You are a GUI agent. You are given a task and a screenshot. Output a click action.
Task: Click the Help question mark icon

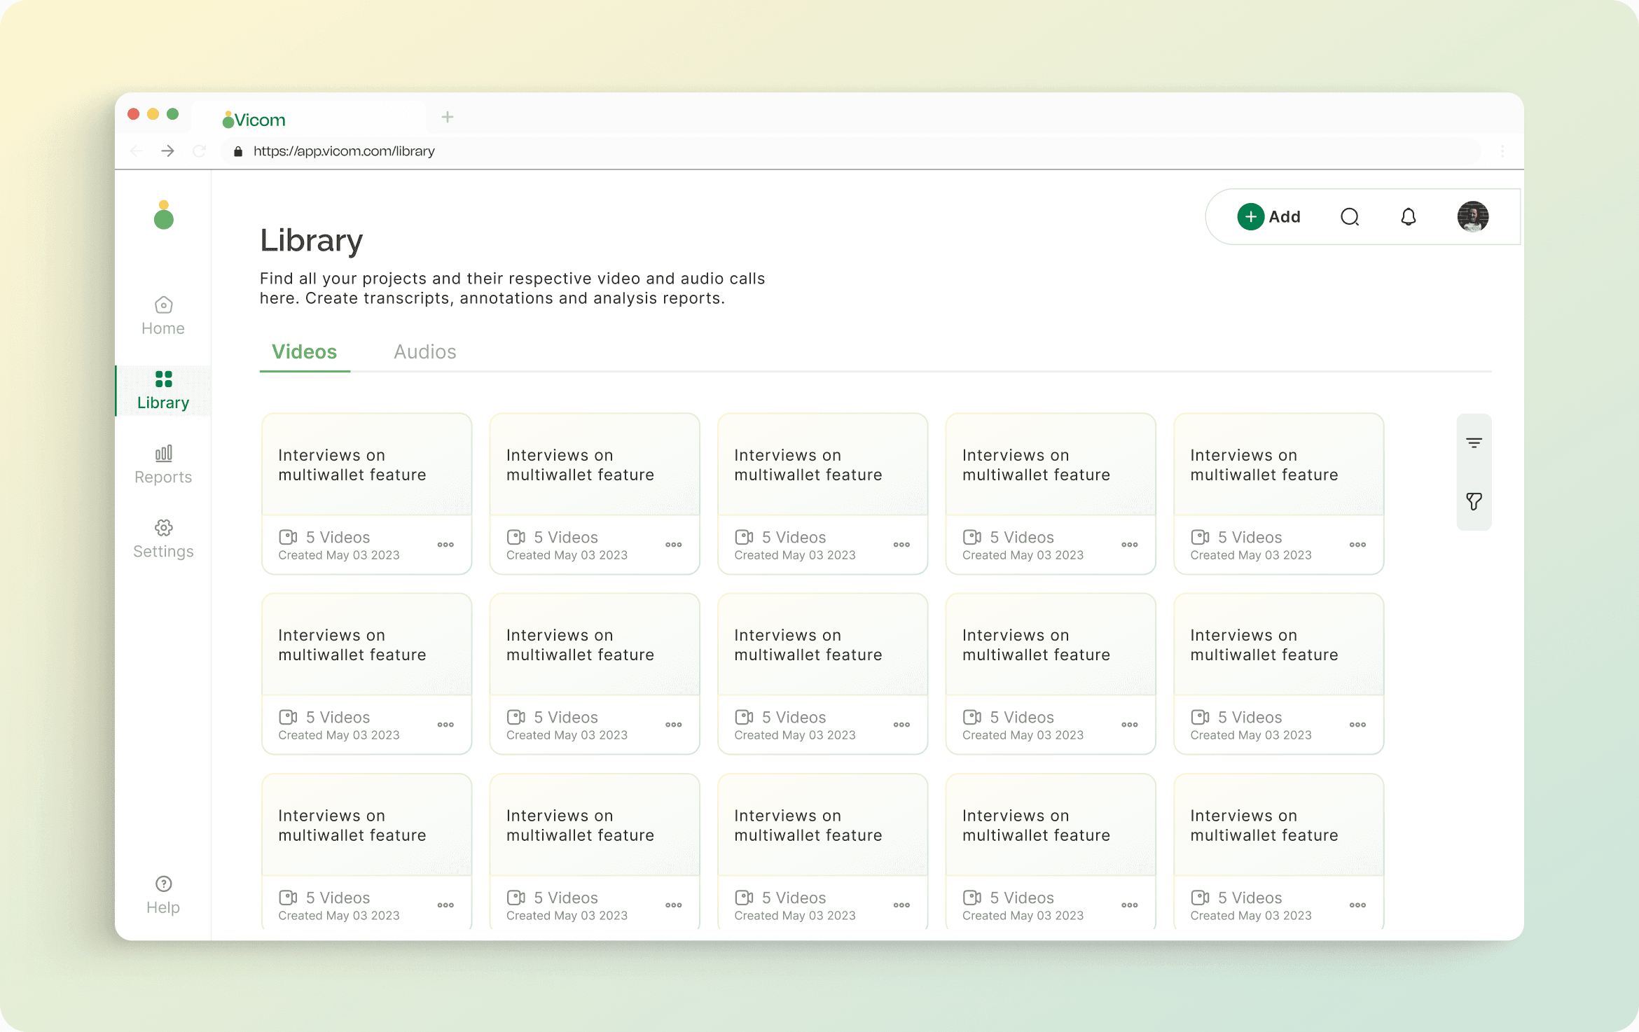[163, 884]
